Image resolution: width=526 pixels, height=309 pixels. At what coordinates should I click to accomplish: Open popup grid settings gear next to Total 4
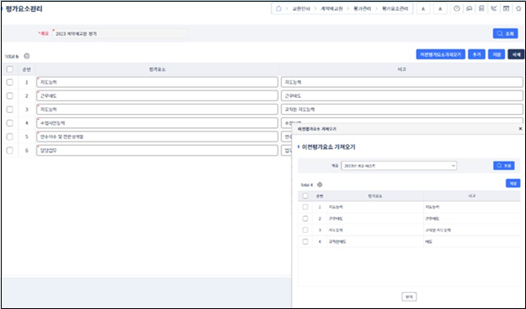320,185
